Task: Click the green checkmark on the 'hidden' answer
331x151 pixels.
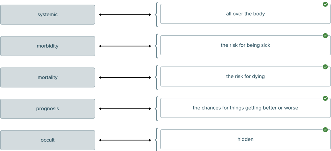Action: (325, 130)
